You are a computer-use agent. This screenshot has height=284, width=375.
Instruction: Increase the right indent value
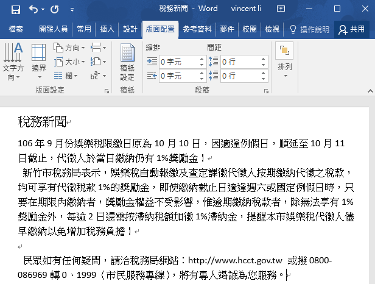[202, 73]
